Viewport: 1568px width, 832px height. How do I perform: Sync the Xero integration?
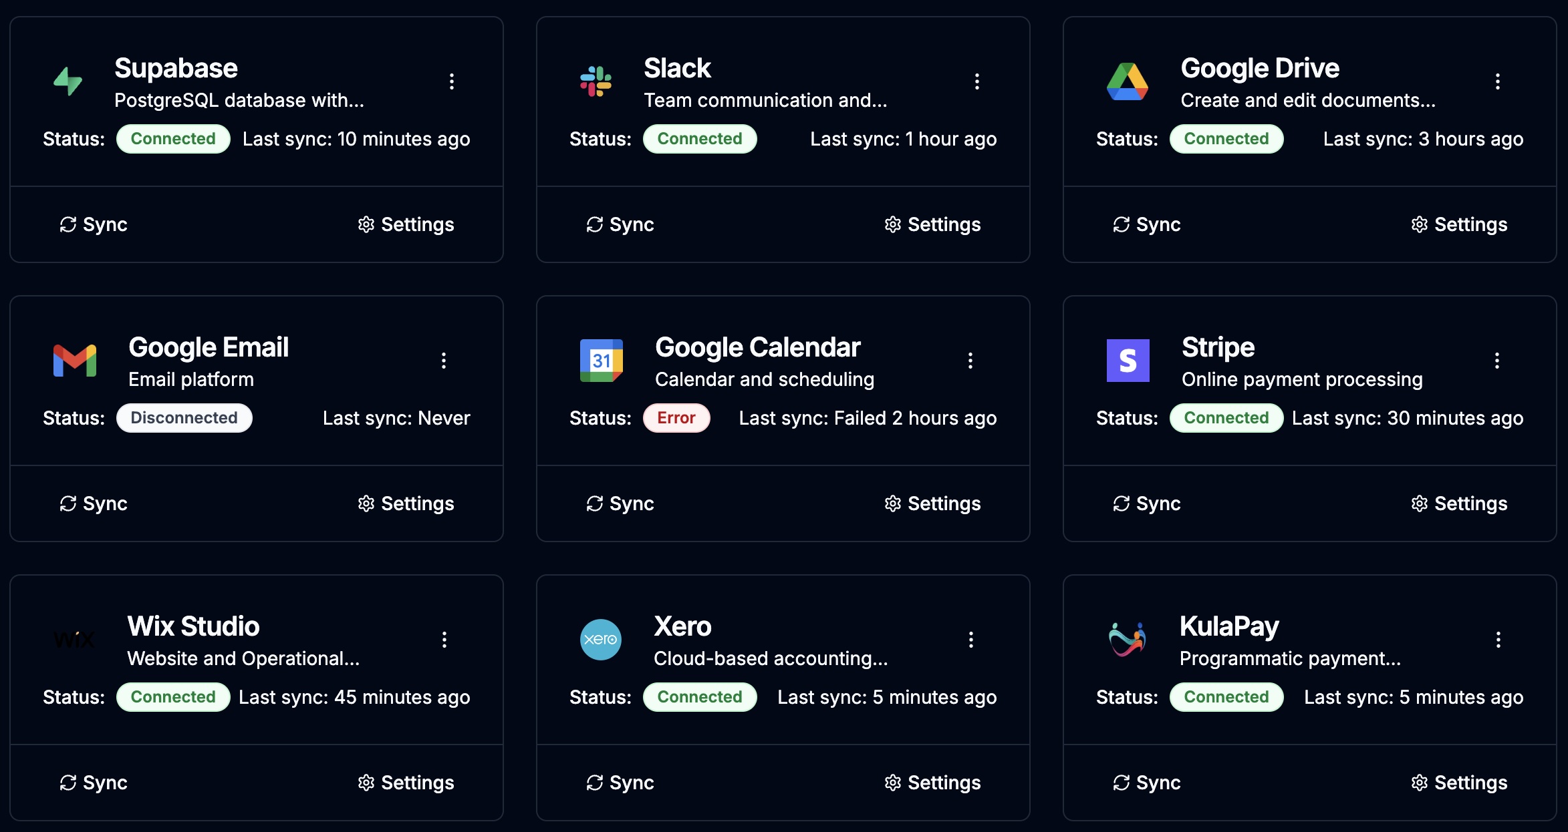(x=620, y=783)
